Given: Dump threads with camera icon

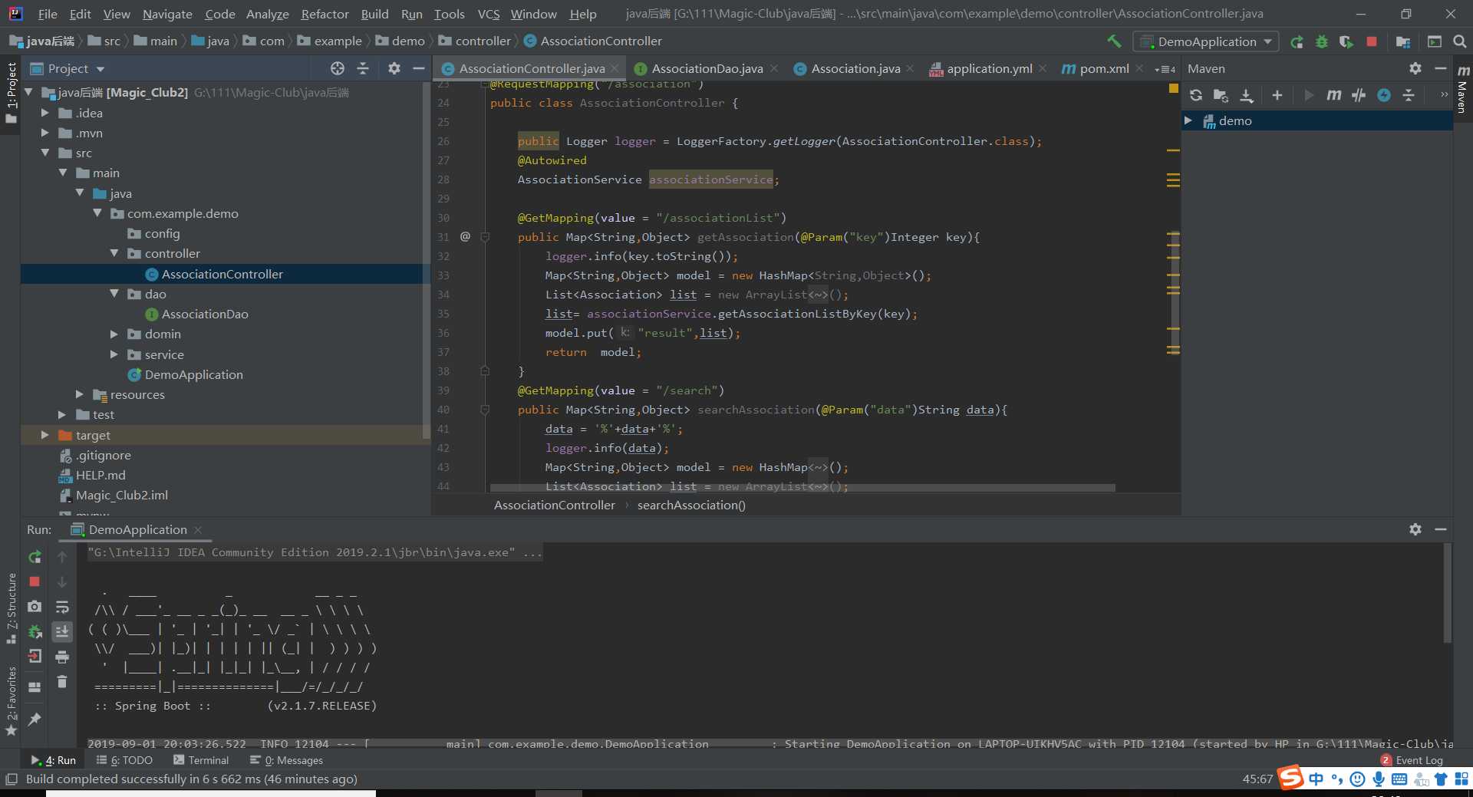Looking at the screenshot, I should click(35, 606).
